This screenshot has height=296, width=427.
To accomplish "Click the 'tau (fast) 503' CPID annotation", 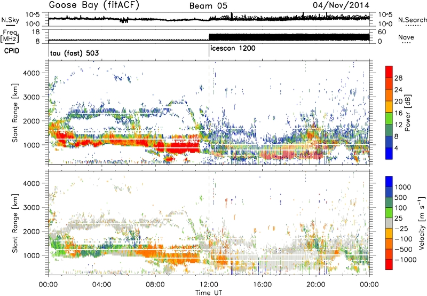I will click(74, 53).
